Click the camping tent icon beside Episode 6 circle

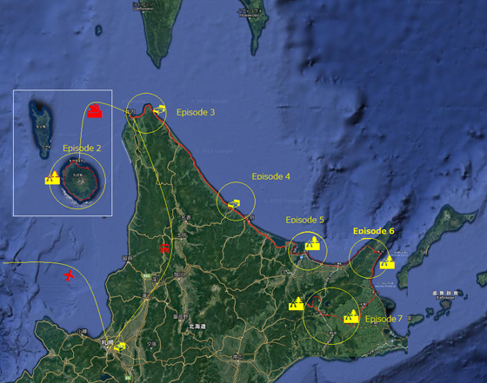(387, 262)
